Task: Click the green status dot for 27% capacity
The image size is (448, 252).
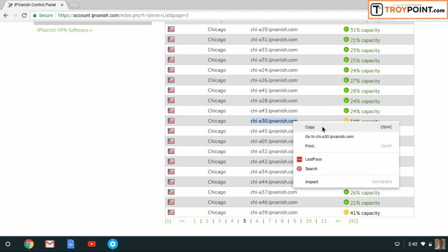Action: coord(346,80)
